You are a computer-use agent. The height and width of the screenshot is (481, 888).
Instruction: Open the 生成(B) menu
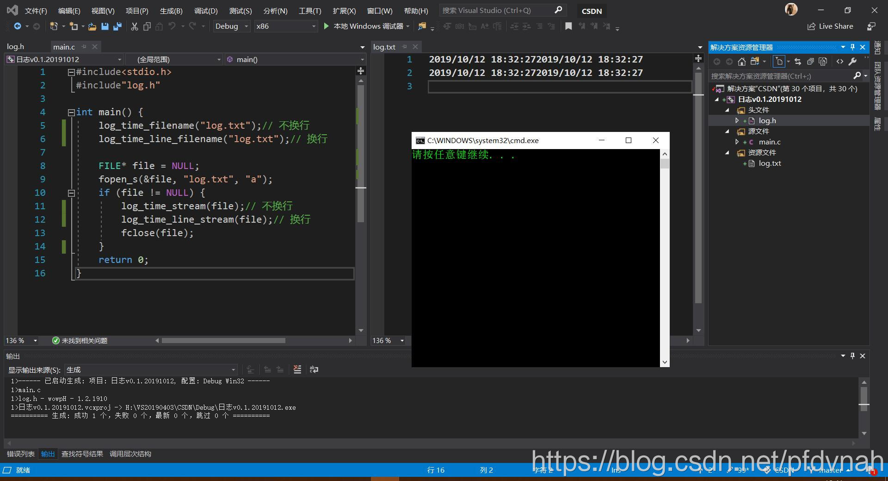[171, 11]
